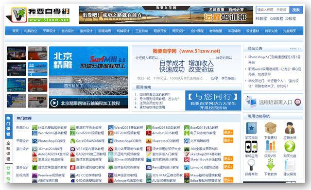The height and width of the screenshot is (190, 311).
Task: Open the Word2013基础教程 link
Action: click(x=128, y=127)
